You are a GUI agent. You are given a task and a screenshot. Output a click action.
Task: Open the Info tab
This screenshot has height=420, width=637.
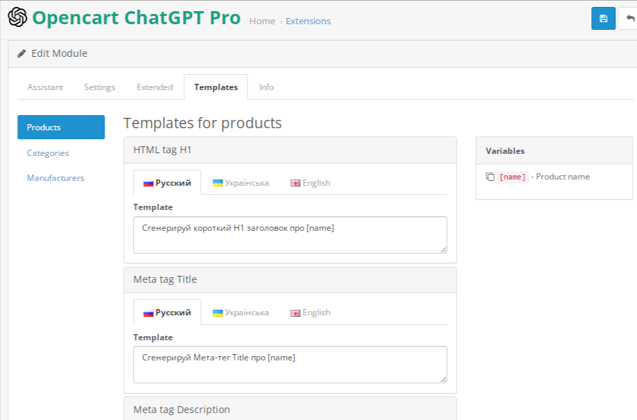point(266,87)
